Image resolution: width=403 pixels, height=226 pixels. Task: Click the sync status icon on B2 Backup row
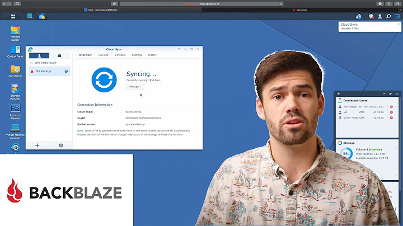(66, 71)
